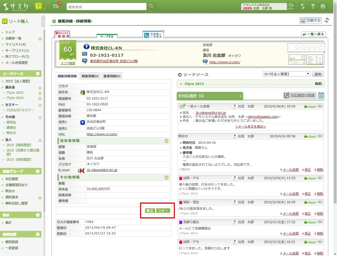Click the Google icon beside company name
337x256 pixels.
pyautogui.click(x=82, y=92)
